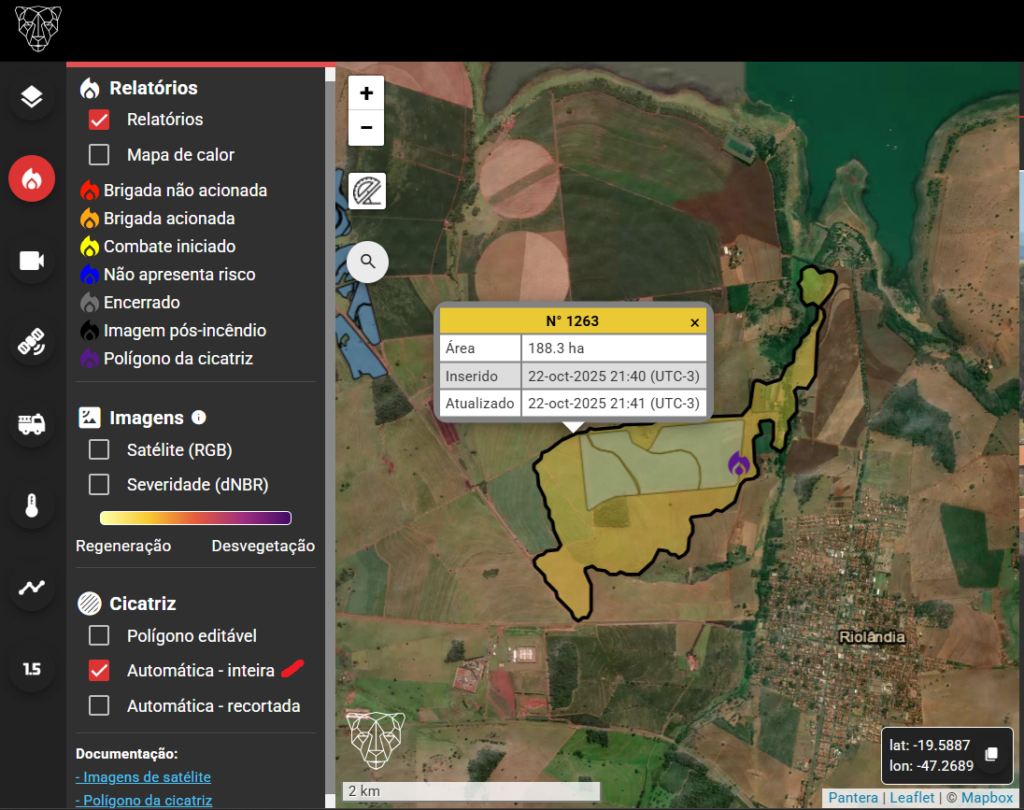Open the layers panel in sidebar
The width and height of the screenshot is (1024, 810).
(32, 97)
